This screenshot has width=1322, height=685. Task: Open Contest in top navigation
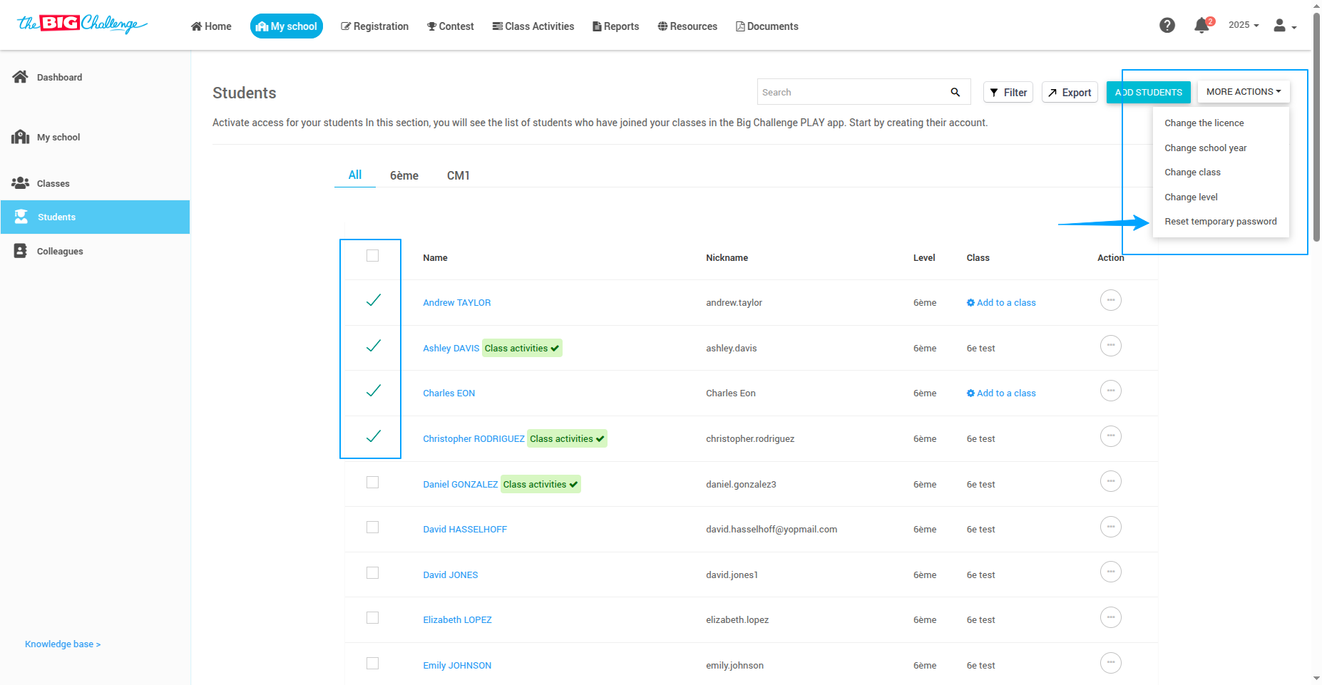pos(451,26)
